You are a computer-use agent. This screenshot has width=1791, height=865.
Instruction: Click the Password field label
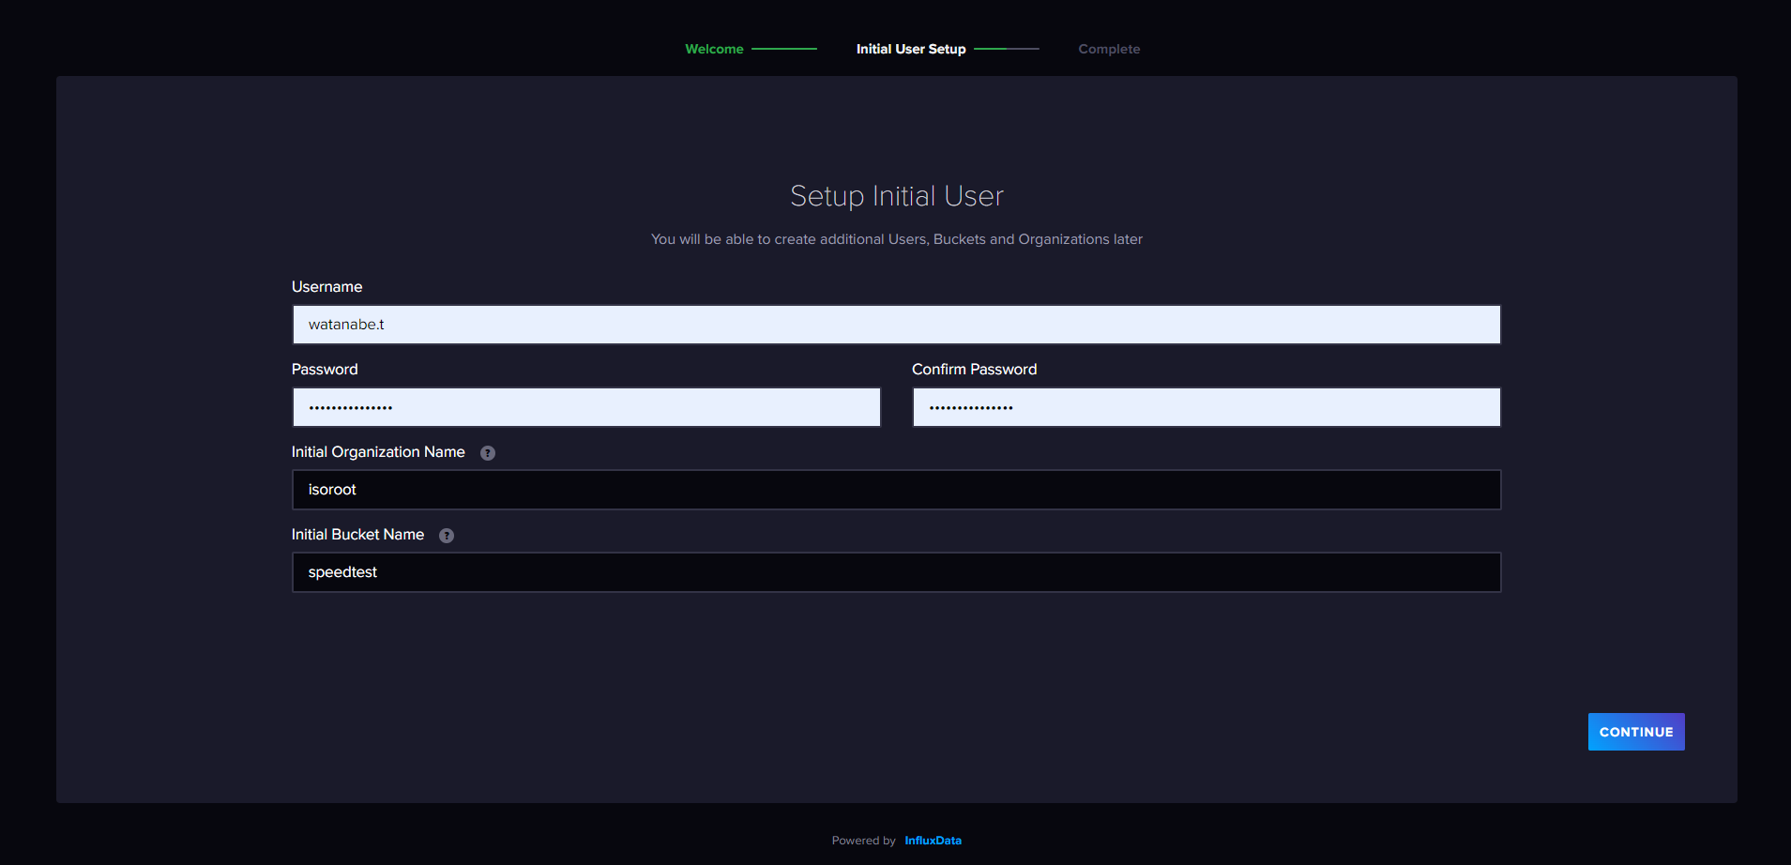pyautogui.click(x=324, y=369)
